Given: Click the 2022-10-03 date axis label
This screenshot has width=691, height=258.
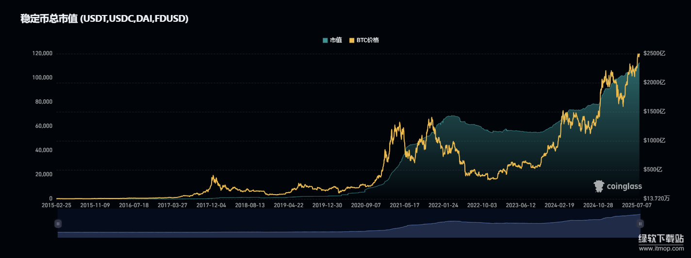Looking at the screenshot, I should (482, 205).
